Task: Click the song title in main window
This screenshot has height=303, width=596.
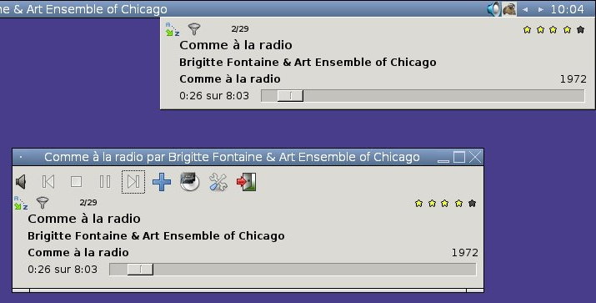Action: coord(84,219)
